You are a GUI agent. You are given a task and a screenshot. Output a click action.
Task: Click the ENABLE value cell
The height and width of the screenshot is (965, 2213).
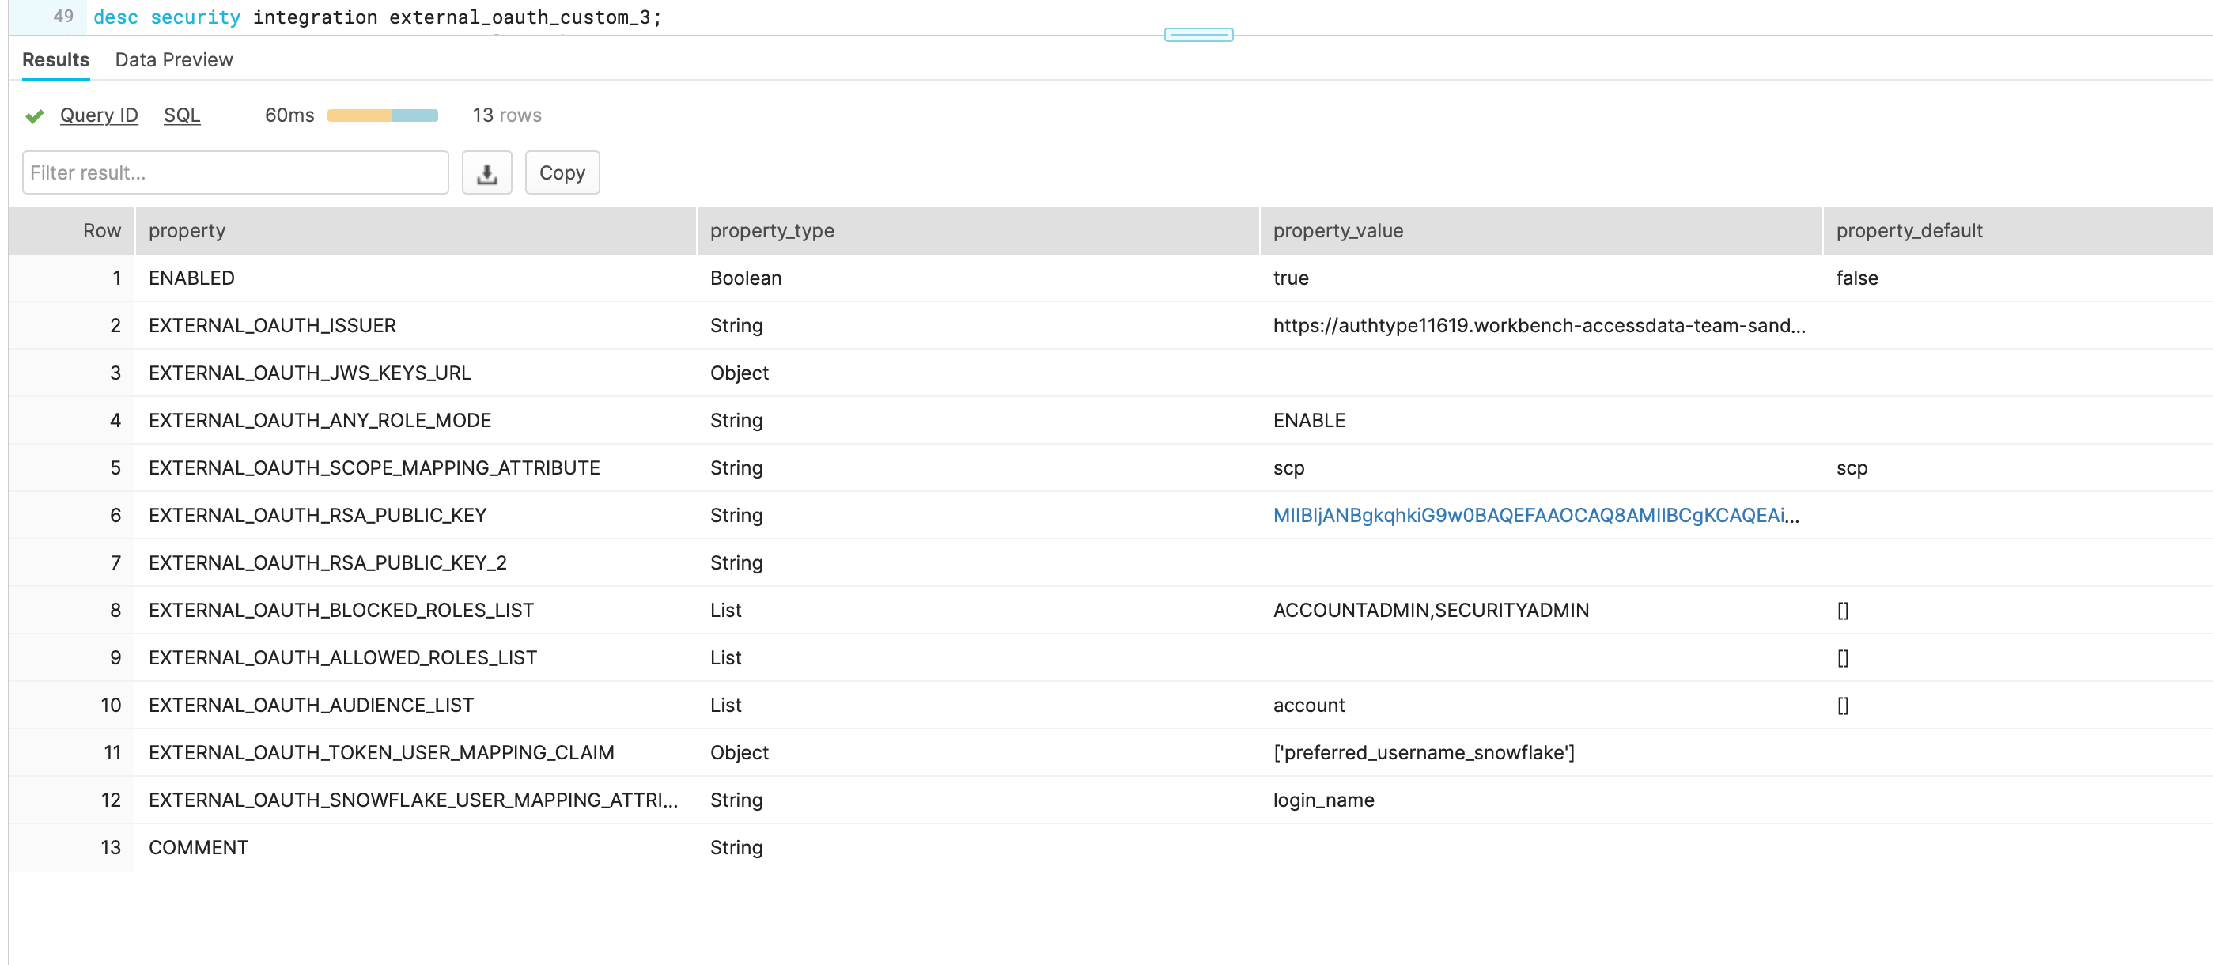click(1541, 420)
